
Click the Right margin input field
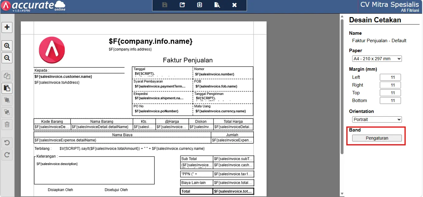click(390, 85)
